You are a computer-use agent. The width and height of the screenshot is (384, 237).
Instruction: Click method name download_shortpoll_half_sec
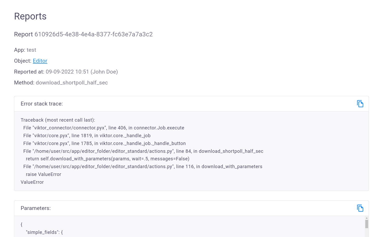click(72, 83)
